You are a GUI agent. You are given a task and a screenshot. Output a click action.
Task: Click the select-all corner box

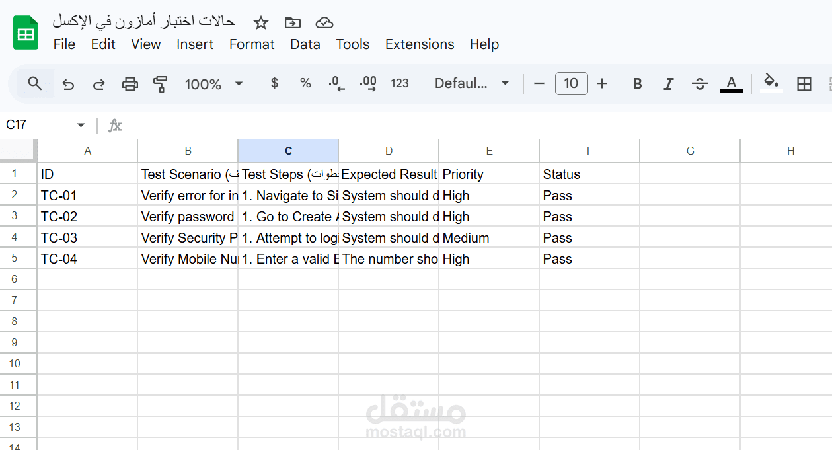click(x=18, y=151)
